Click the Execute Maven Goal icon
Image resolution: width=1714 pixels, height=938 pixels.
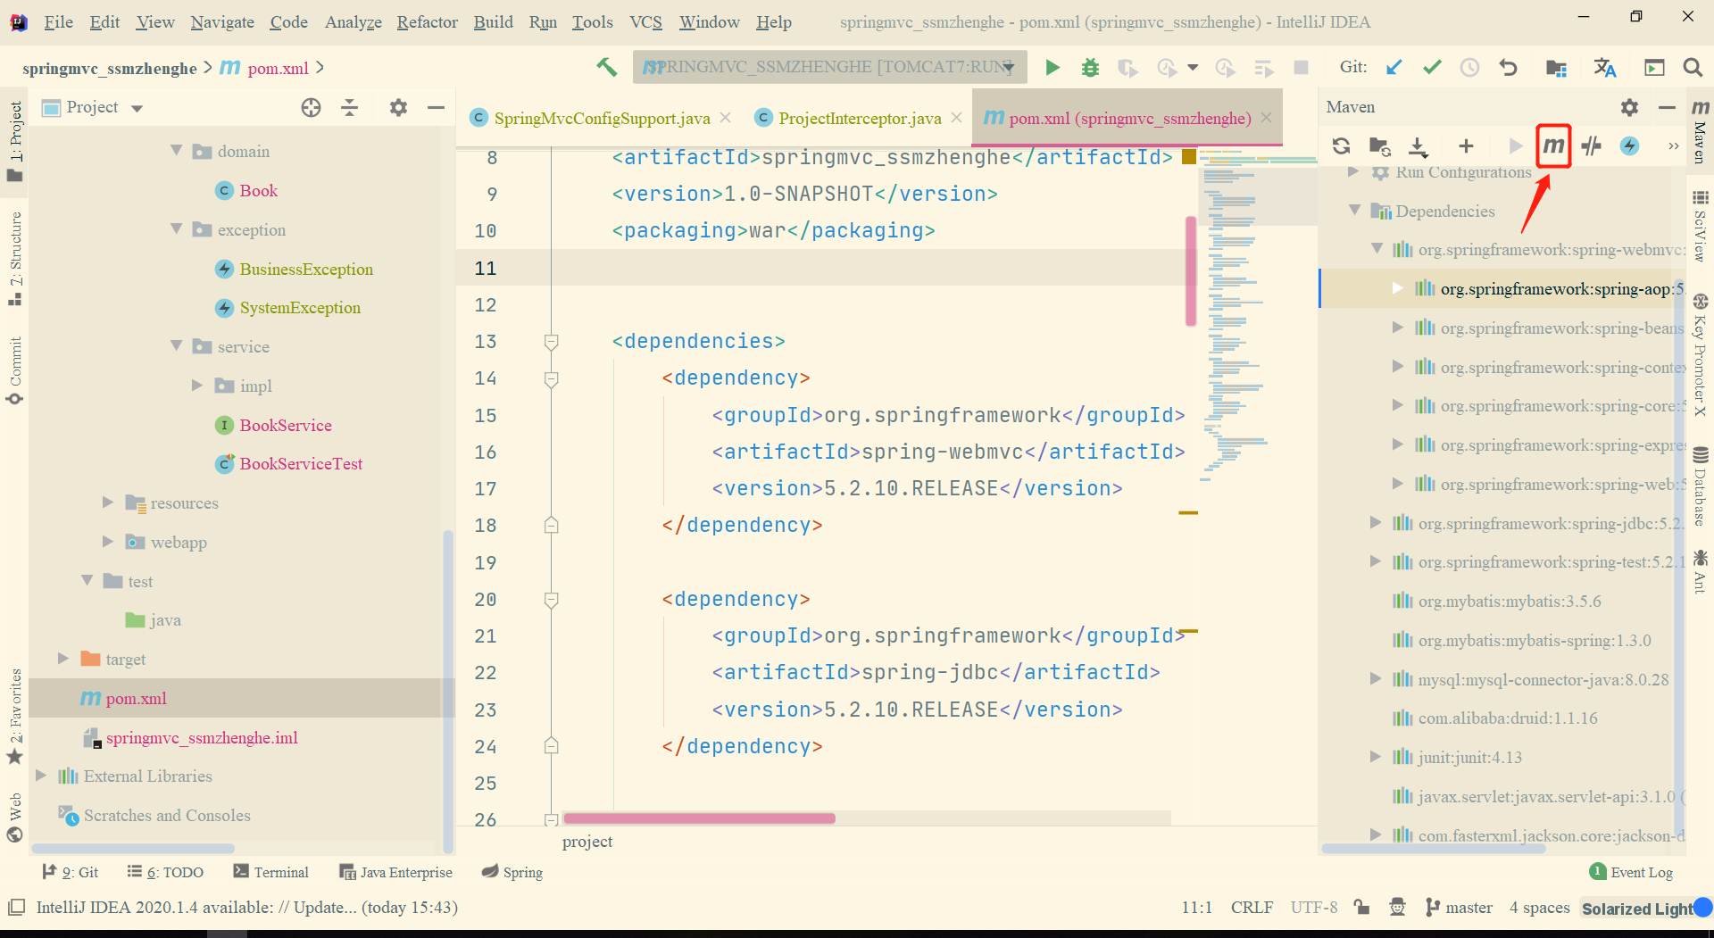[1553, 145]
